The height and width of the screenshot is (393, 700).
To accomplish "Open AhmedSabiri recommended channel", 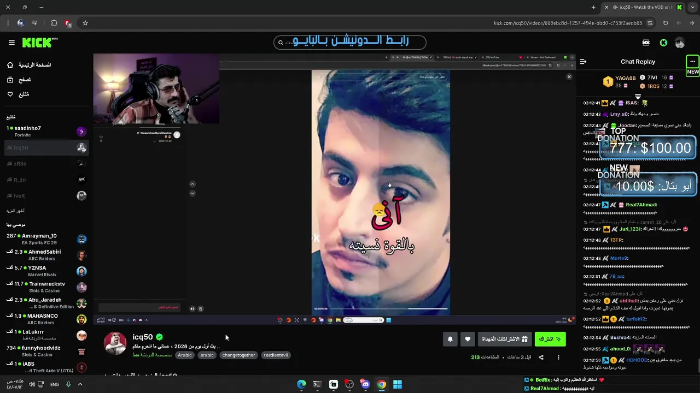I will click(x=46, y=255).
